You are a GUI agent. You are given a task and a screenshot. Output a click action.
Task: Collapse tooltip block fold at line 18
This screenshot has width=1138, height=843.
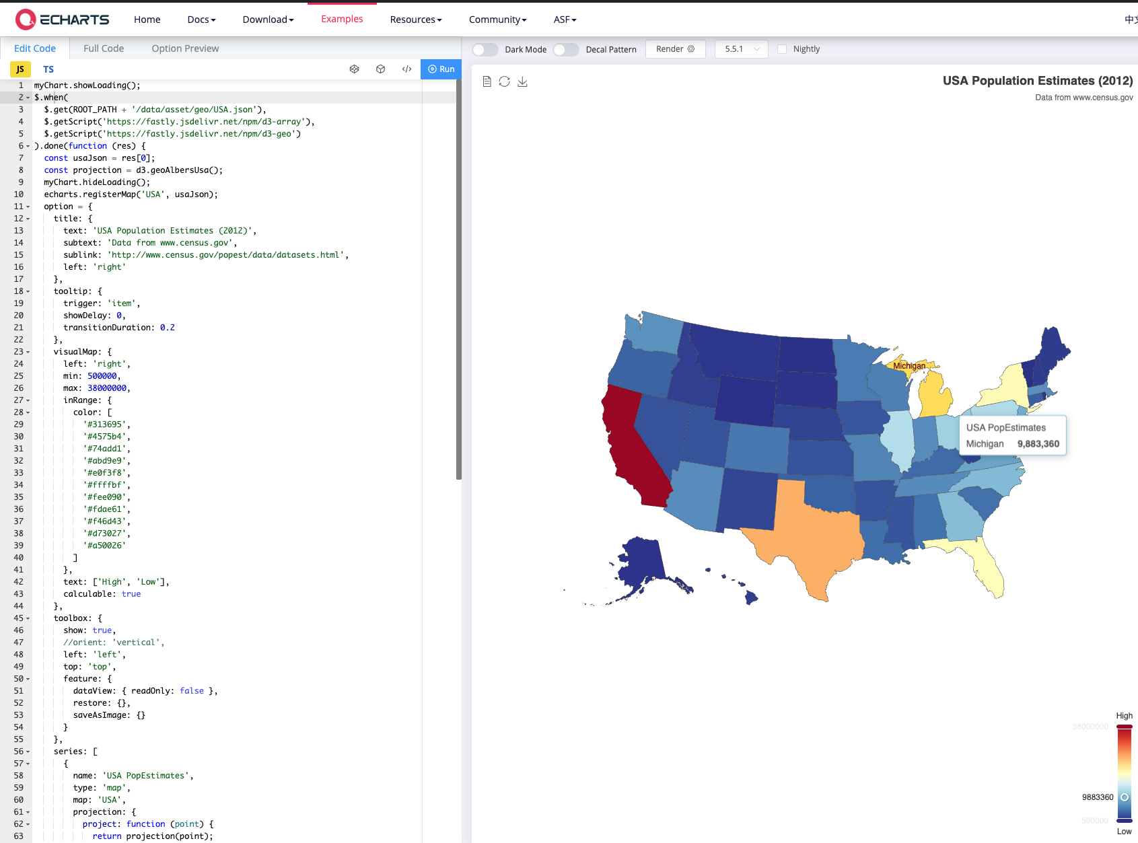point(28,291)
